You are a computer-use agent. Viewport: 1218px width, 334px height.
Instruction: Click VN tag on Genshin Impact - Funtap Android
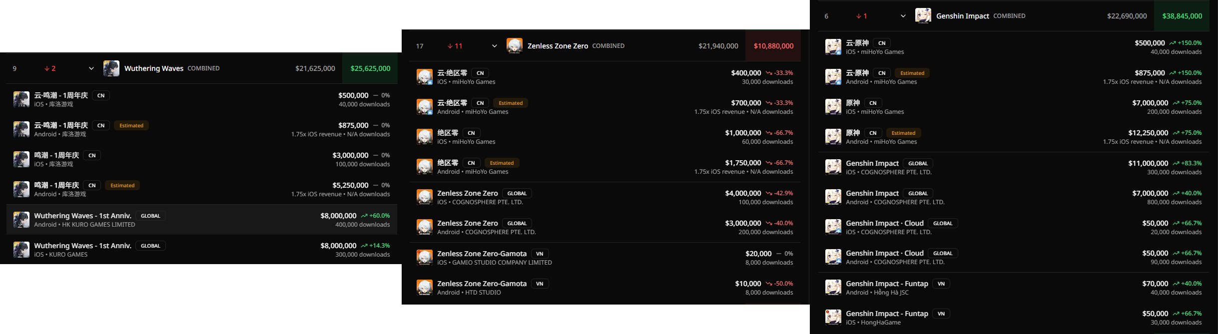(941, 284)
